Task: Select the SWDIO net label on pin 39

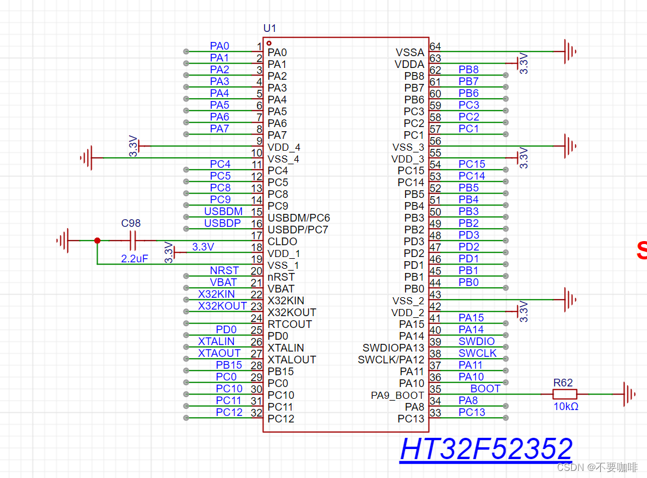Action: click(476, 341)
